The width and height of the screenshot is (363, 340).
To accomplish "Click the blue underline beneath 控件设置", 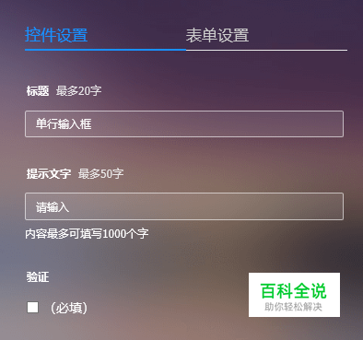I will coord(105,50).
